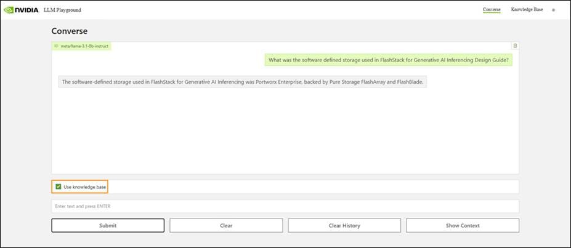Switch to Knowledge Base tab
571x248 pixels.
527,9
